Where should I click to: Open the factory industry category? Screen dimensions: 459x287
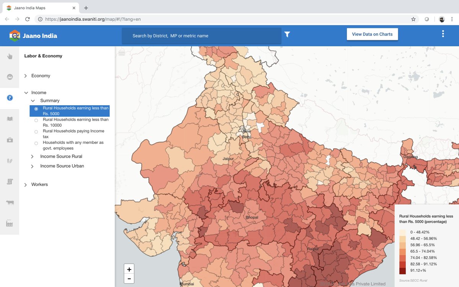10,223
